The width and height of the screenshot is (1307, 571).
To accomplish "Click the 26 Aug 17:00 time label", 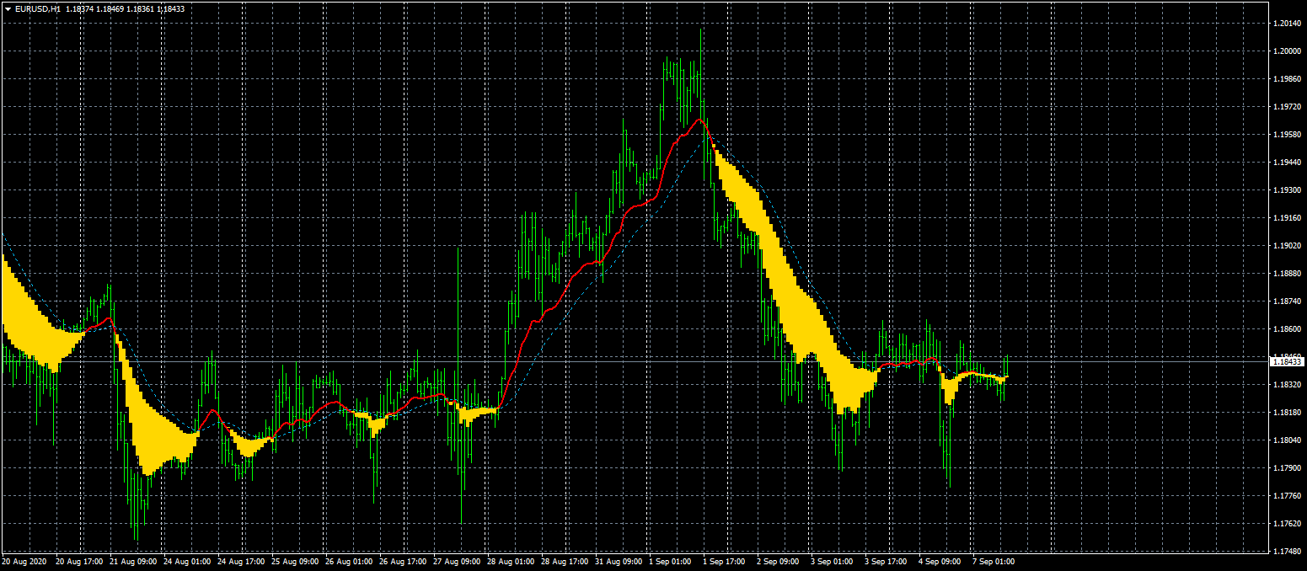I will pos(403,561).
